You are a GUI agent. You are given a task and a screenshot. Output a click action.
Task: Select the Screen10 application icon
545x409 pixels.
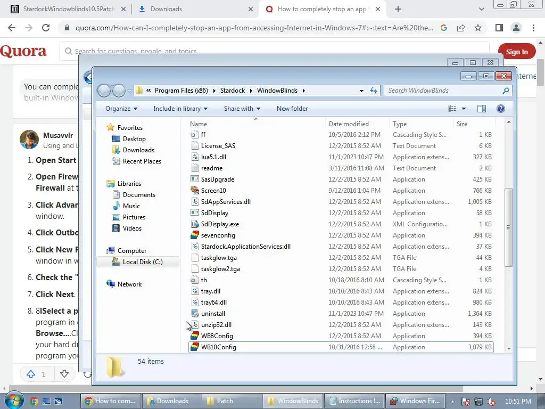[x=195, y=191]
